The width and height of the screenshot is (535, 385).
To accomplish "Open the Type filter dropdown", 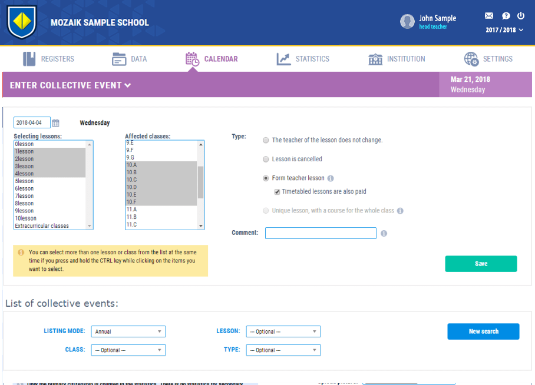I will 283,350.
